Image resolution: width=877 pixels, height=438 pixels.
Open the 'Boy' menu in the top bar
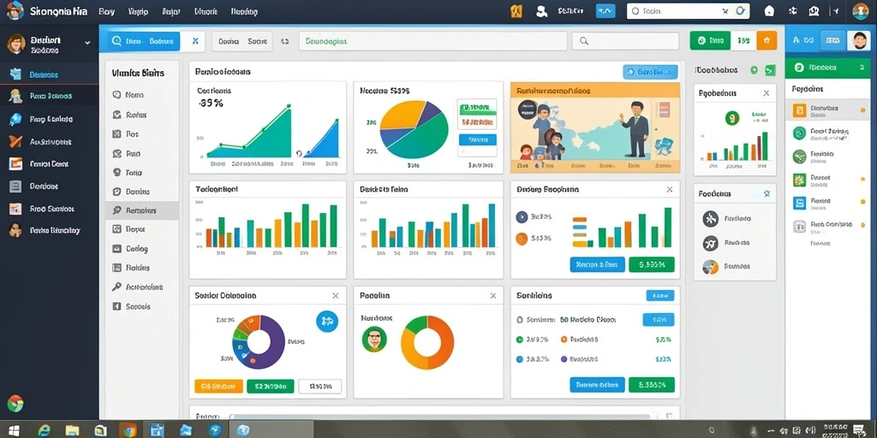click(x=106, y=11)
